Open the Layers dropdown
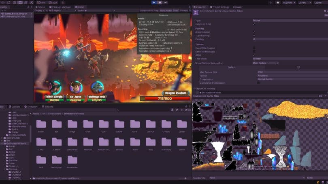328x184 pixels. (x=304, y=3)
